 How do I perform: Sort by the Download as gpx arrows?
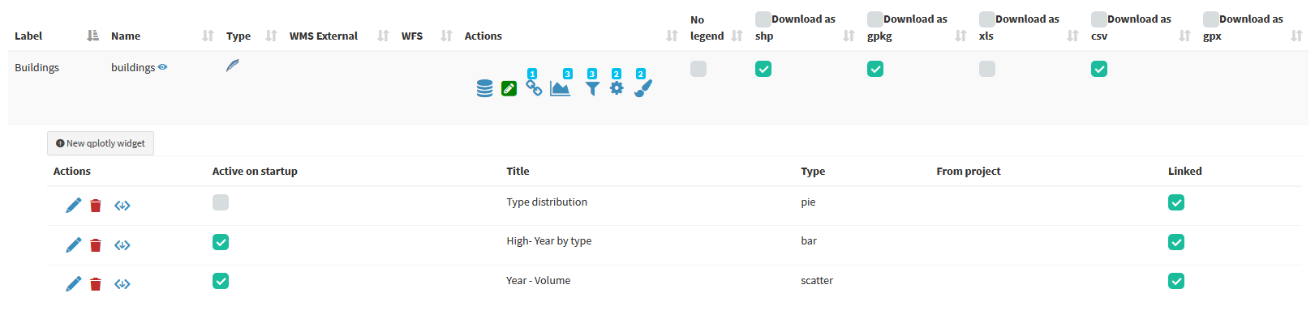point(1296,36)
